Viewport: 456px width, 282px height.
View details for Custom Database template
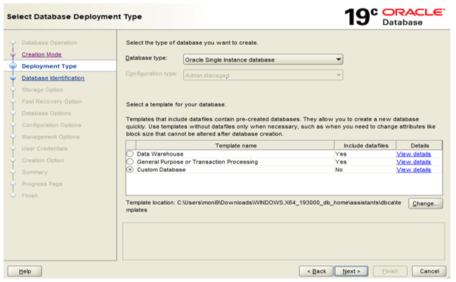tap(413, 169)
